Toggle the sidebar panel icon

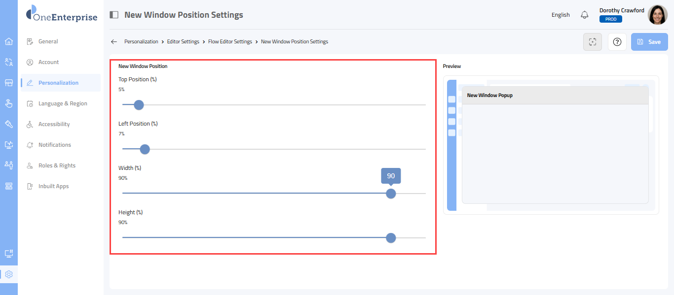[x=114, y=15]
